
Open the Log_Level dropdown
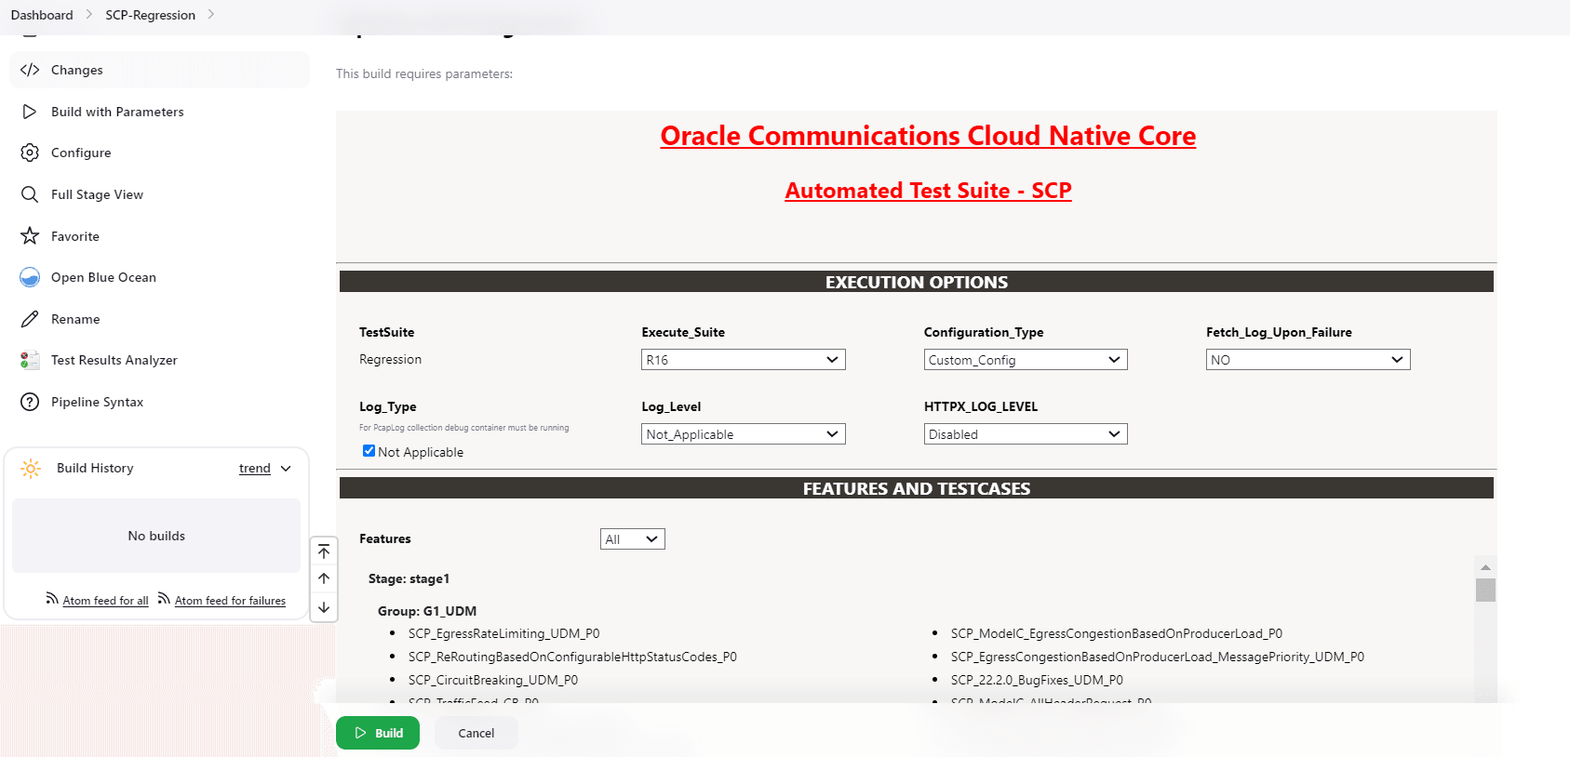coord(744,434)
